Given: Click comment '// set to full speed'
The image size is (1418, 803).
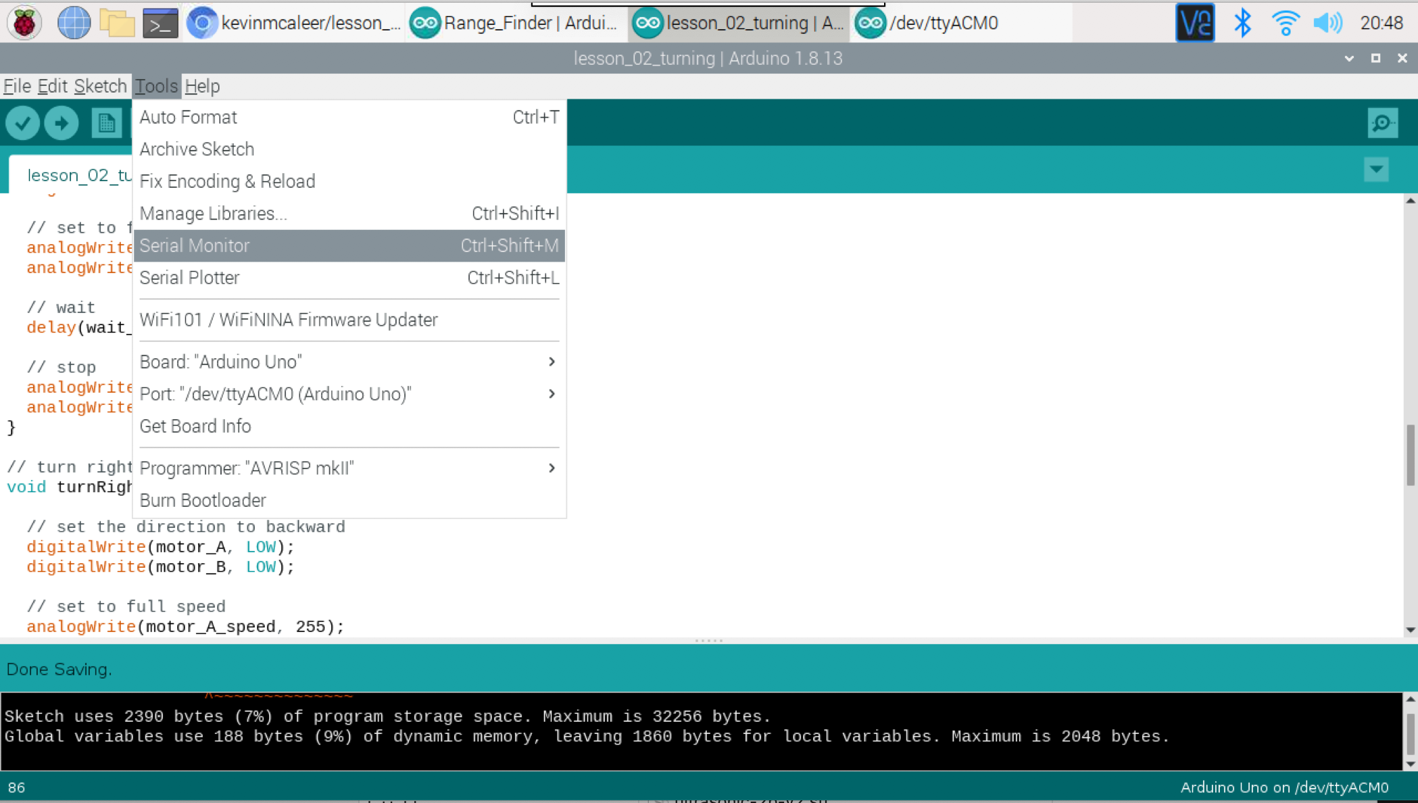Looking at the screenshot, I should 126,606.
